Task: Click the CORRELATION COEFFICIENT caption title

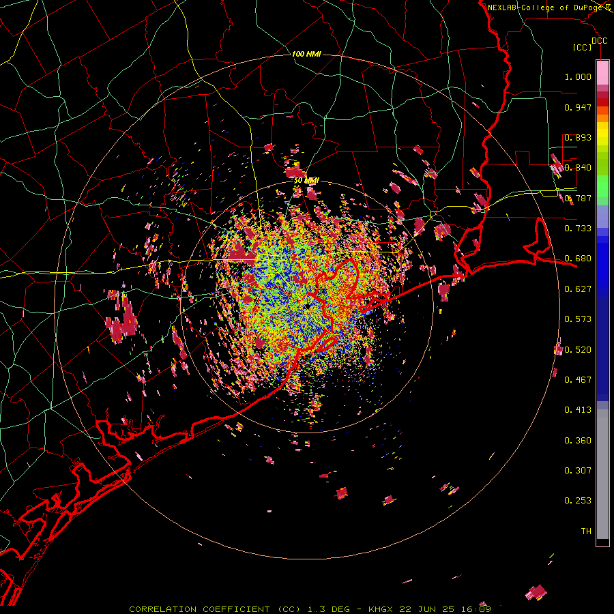Action: (x=199, y=609)
